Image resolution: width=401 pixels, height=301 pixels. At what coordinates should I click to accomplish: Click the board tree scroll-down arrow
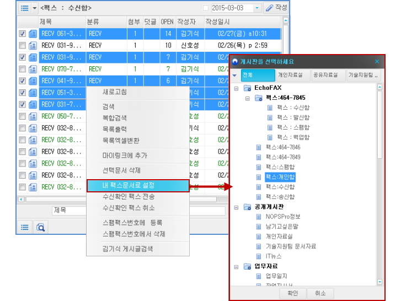pyautogui.click(x=380, y=282)
